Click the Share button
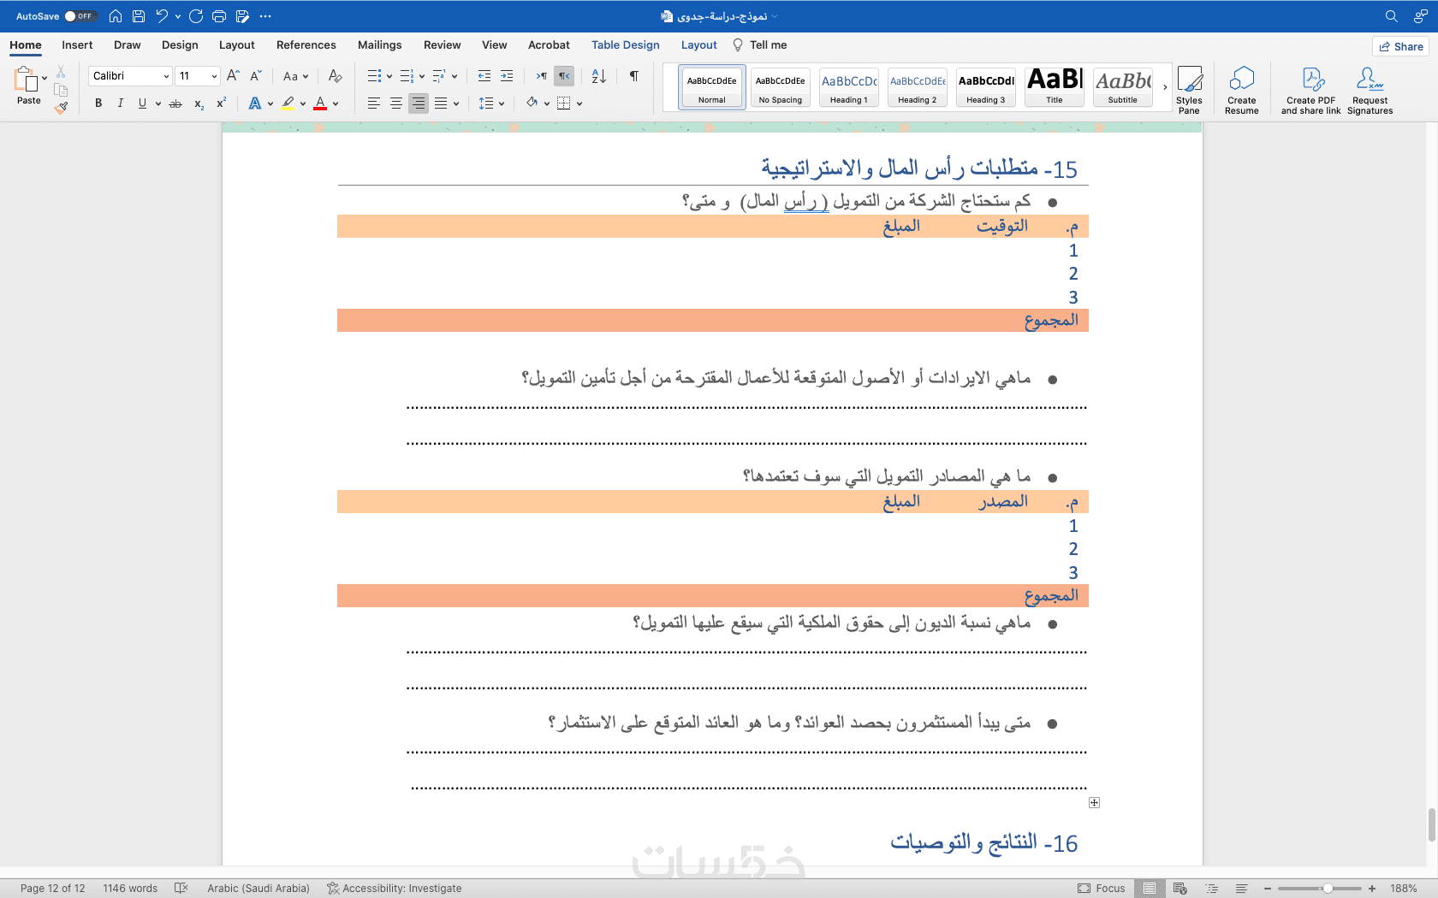Screen dimensions: 1438x898 [1401, 46]
